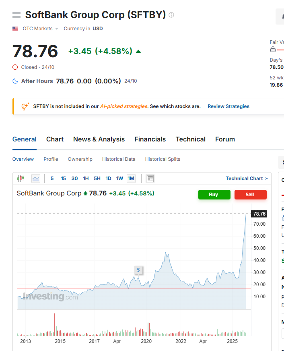
Task: Set chart interval to 5H
Action: pyautogui.click(x=97, y=179)
